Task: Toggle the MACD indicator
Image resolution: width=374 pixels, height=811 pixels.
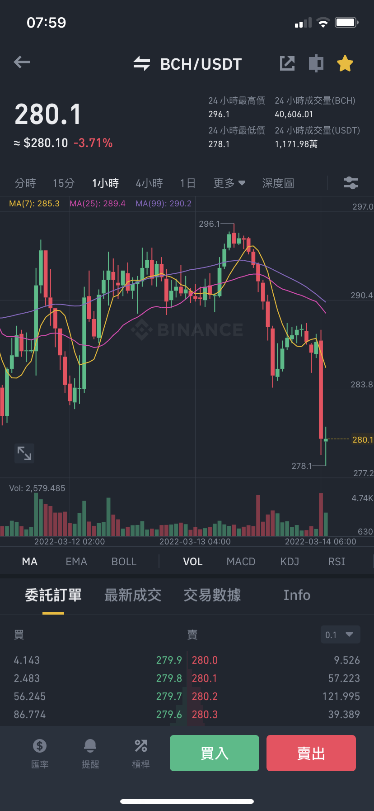Action: (241, 562)
